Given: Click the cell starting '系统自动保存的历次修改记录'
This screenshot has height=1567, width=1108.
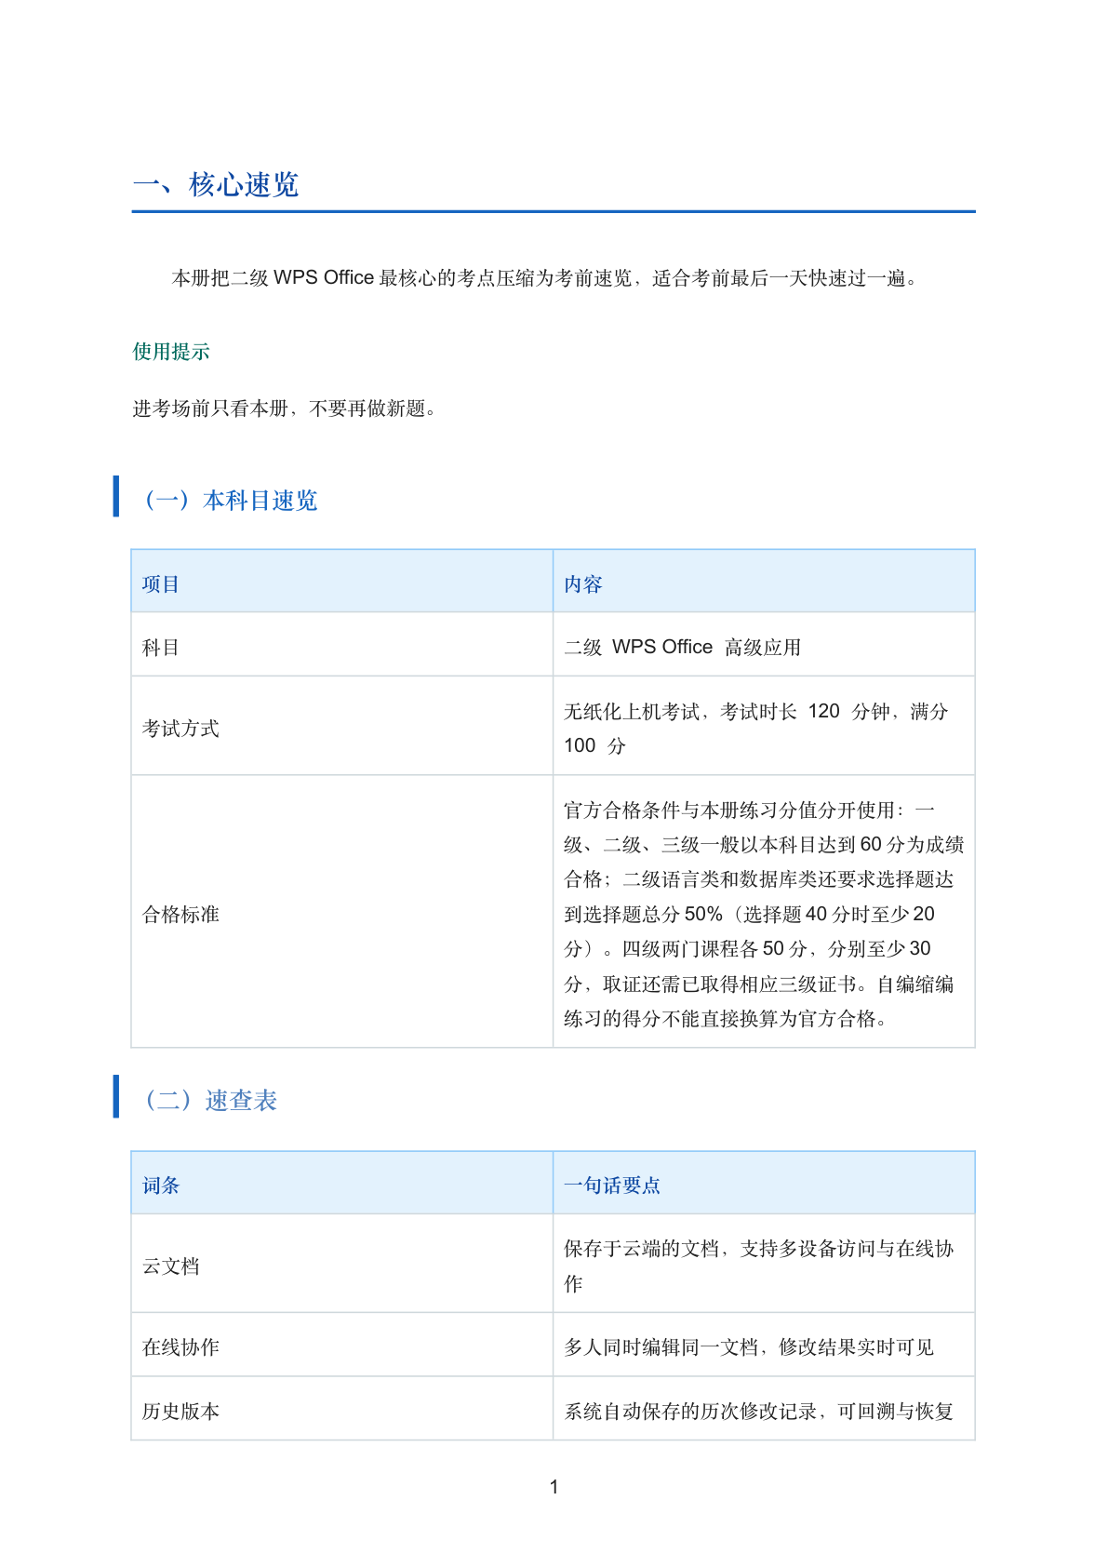Looking at the screenshot, I should pyautogui.click(x=764, y=1409).
